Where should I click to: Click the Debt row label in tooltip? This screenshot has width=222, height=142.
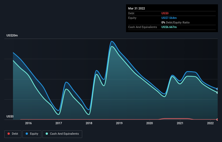(131, 13)
